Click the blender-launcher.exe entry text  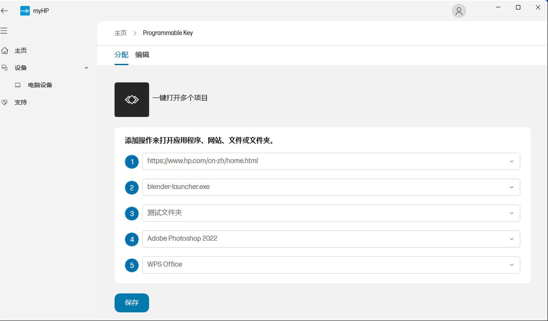(179, 187)
